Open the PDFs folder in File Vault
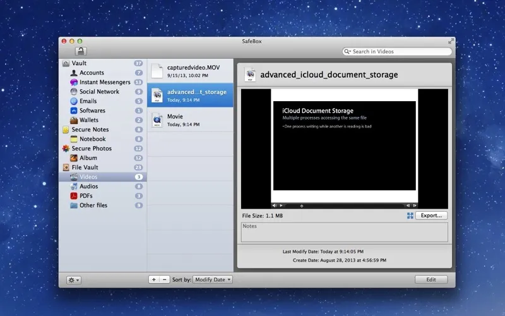The image size is (505, 316). (x=86, y=196)
